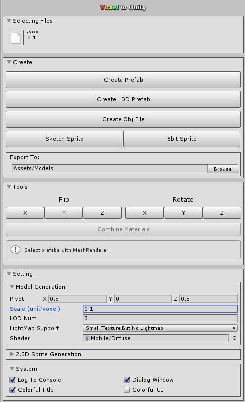Click the Voxel to Unity title
The height and width of the screenshot is (402, 245).
click(x=123, y=7)
